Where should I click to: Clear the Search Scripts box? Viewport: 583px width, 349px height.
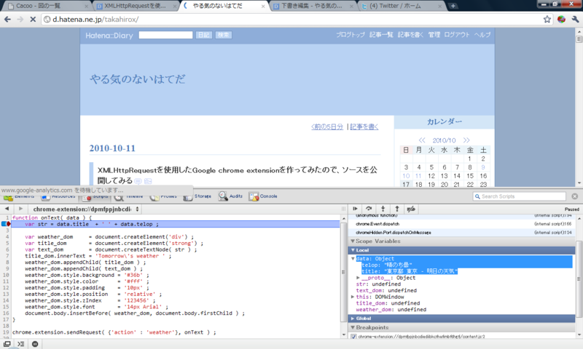[575, 196]
